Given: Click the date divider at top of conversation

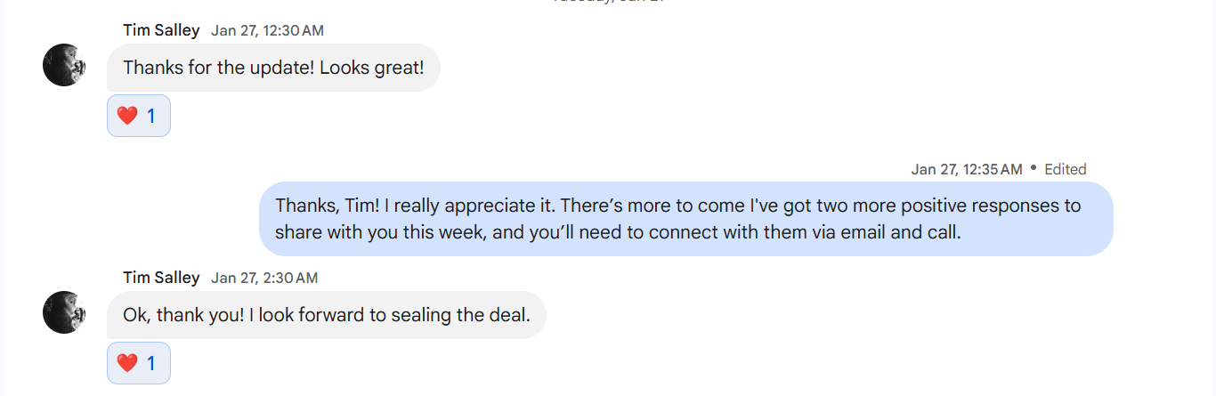Looking at the screenshot, I should [x=608, y=2].
